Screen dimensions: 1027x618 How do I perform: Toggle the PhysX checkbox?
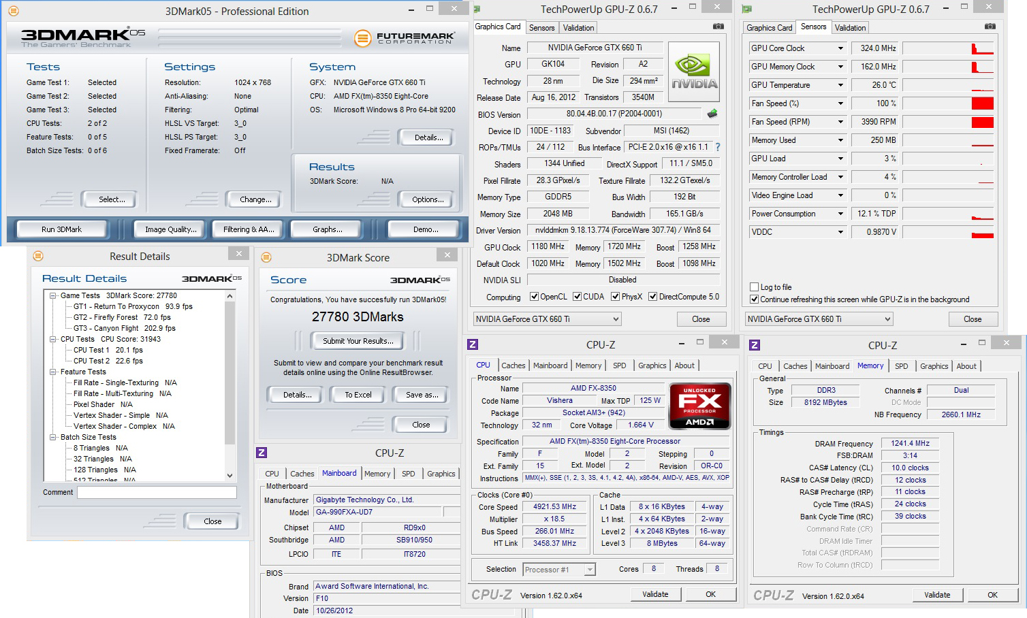616,297
